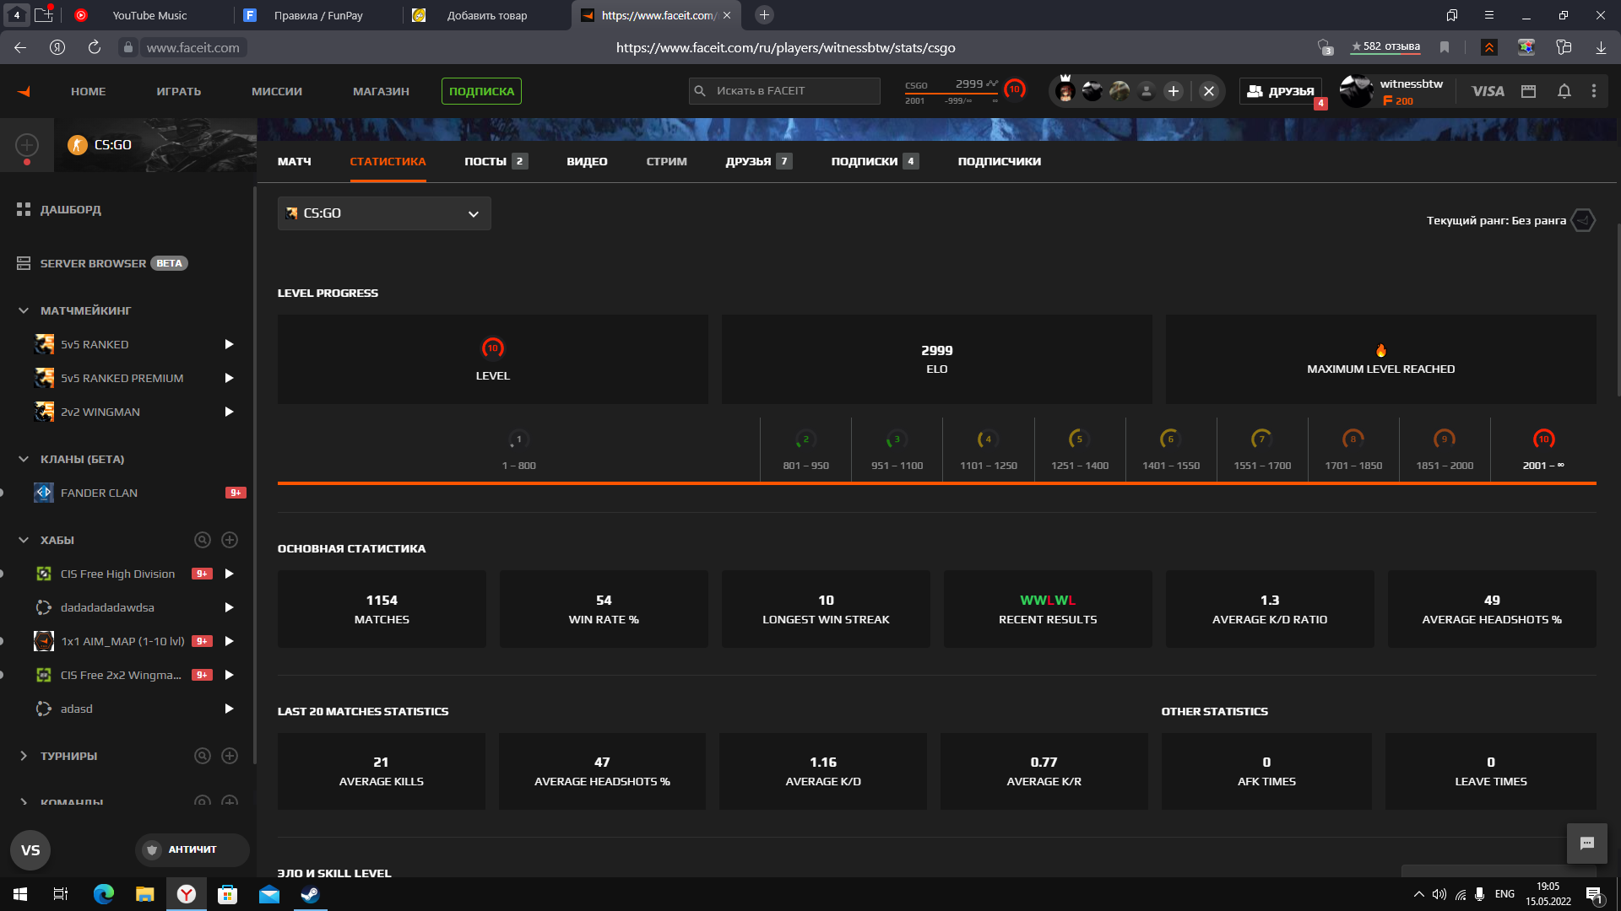Image resolution: width=1621 pixels, height=911 pixels.
Task: Open browser downloads arrow icon
Action: (1601, 47)
